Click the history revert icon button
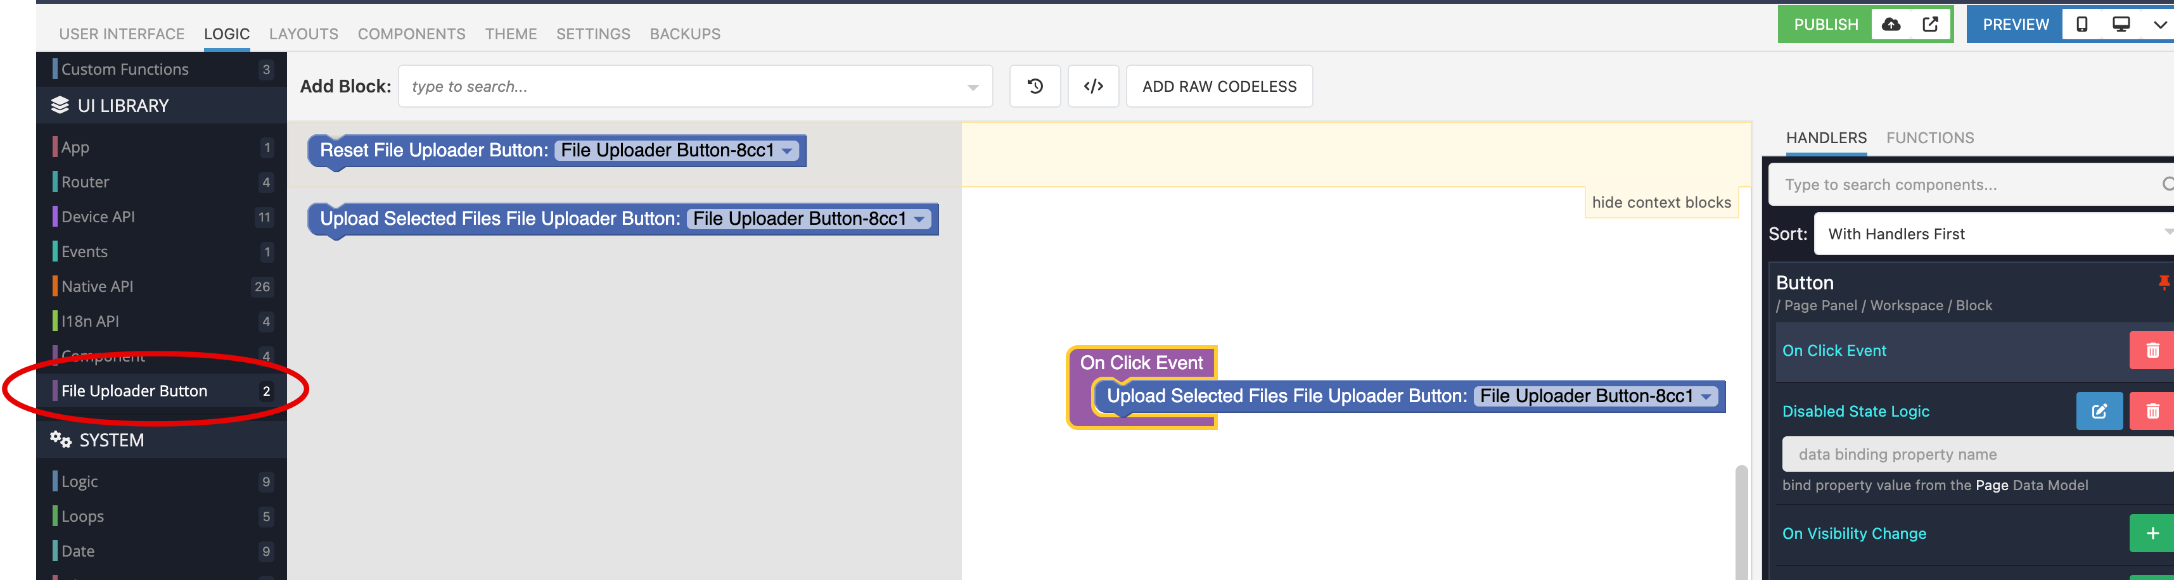Screen dimensions: 2174x580 (1035, 86)
